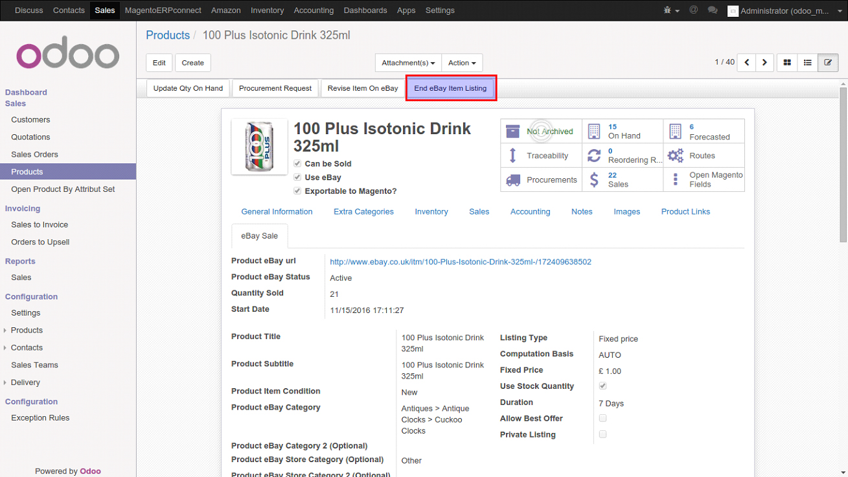Click End eBay Item Listing button
Image resolution: width=848 pixels, height=477 pixels.
click(451, 88)
